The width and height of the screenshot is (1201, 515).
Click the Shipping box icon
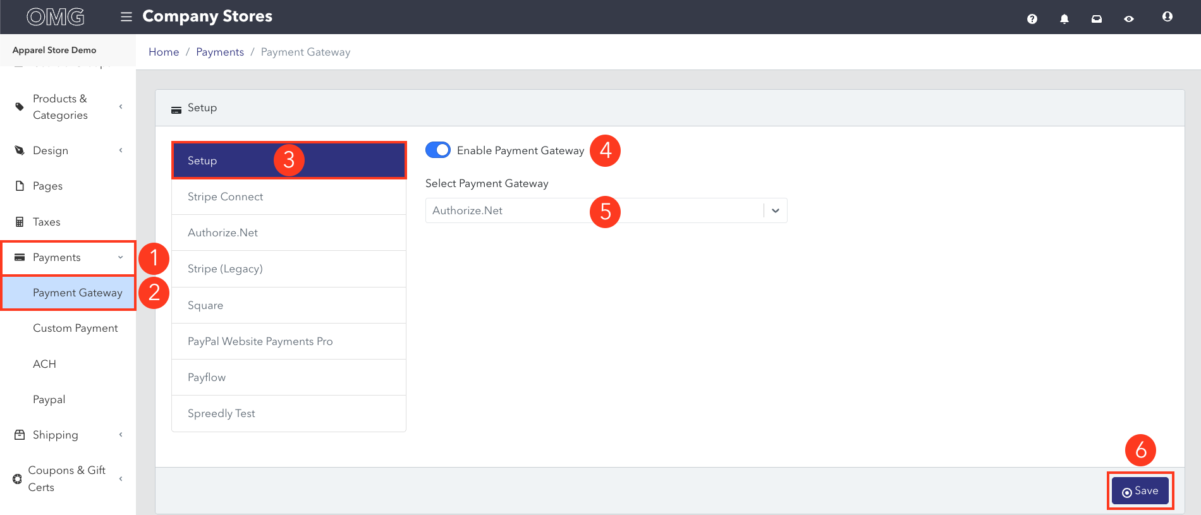pyautogui.click(x=20, y=435)
